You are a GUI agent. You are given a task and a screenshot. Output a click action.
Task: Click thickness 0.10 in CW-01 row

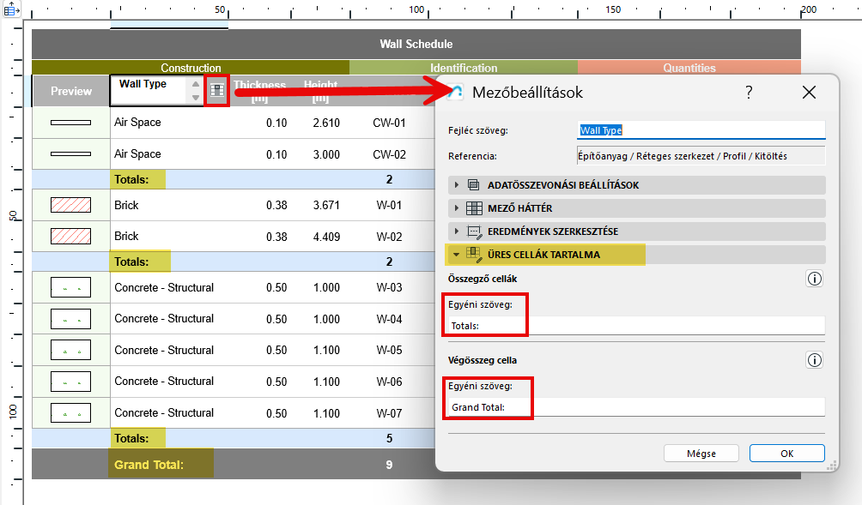tap(276, 123)
